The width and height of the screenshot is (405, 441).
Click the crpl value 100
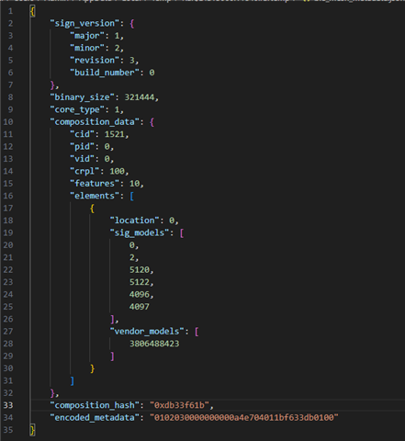(117, 171)
